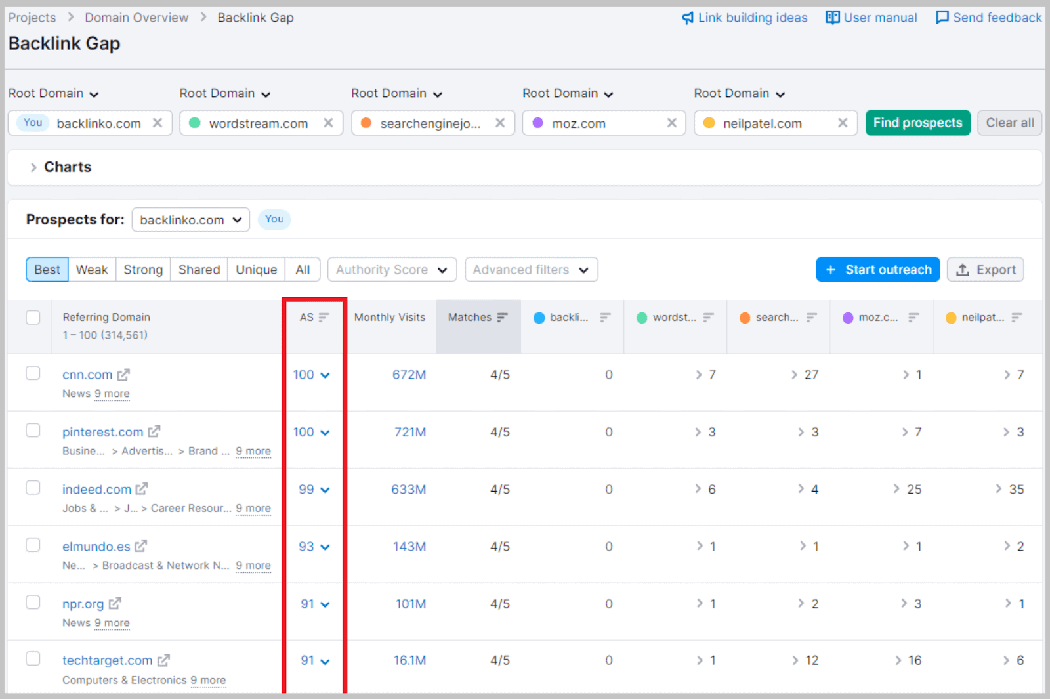Image resolution: width=1050 pixels, height=699 pixels.
Task: Remove searchenginejournal domain with X
Action: point(500,123)
